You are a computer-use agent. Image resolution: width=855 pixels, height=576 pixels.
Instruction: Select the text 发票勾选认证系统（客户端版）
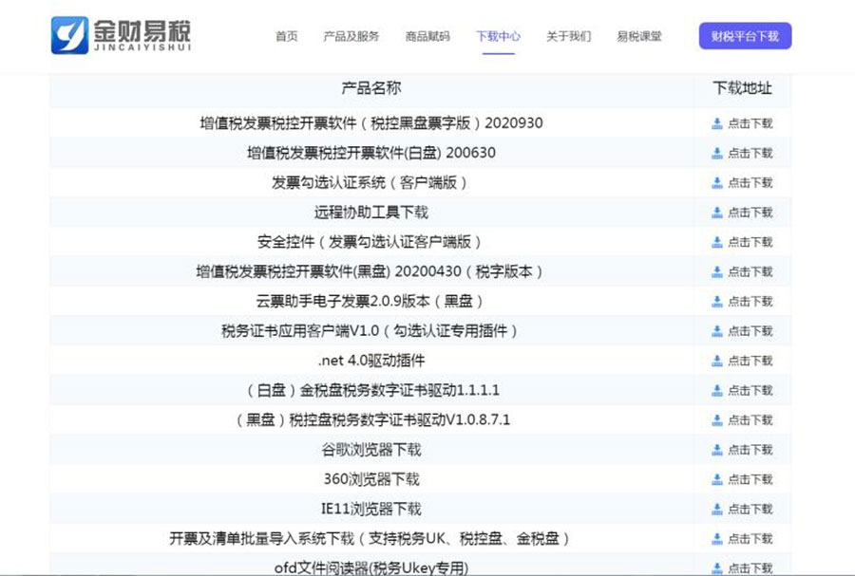(x=371, y=182)
